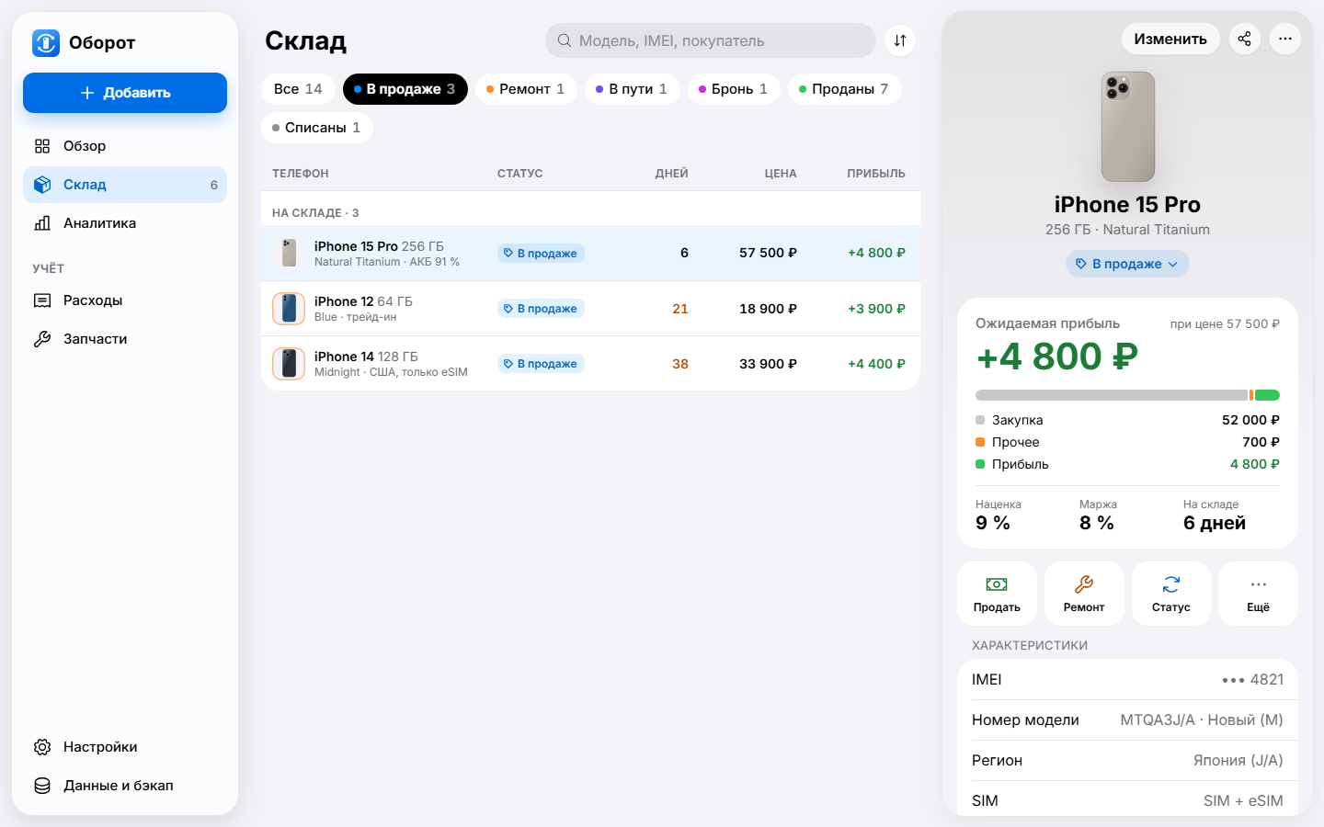Click the Регион value Япония (J/A)

coord(1238,761)
